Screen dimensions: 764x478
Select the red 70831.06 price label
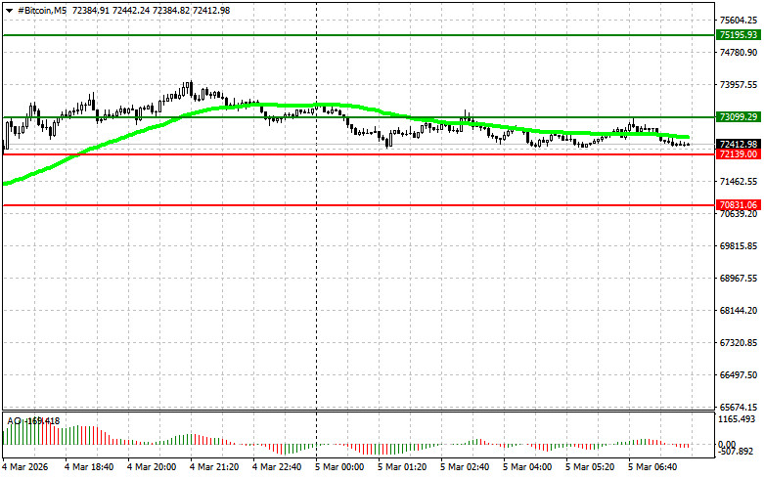[739, 205]
